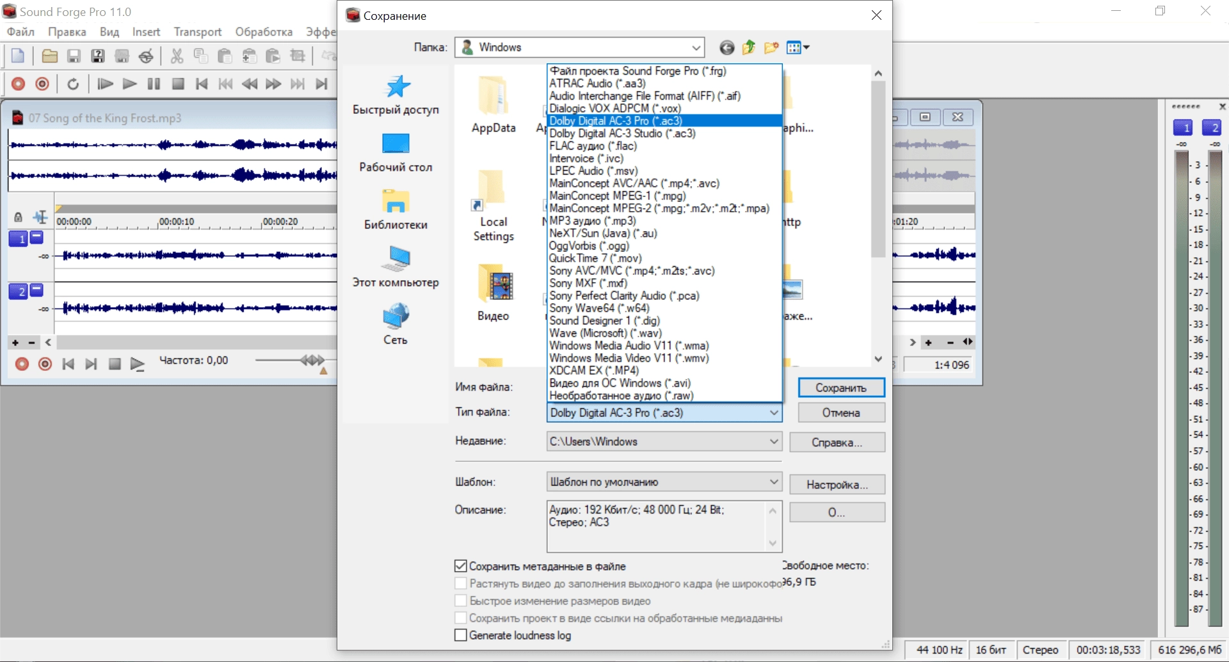The height and width of the screenshot is (662, 1229).
Task: Toggle channel 1 button in waveform window
Action: click(x=18, y=239)
